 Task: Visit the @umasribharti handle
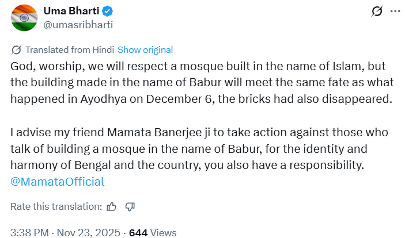coord(78,24)
